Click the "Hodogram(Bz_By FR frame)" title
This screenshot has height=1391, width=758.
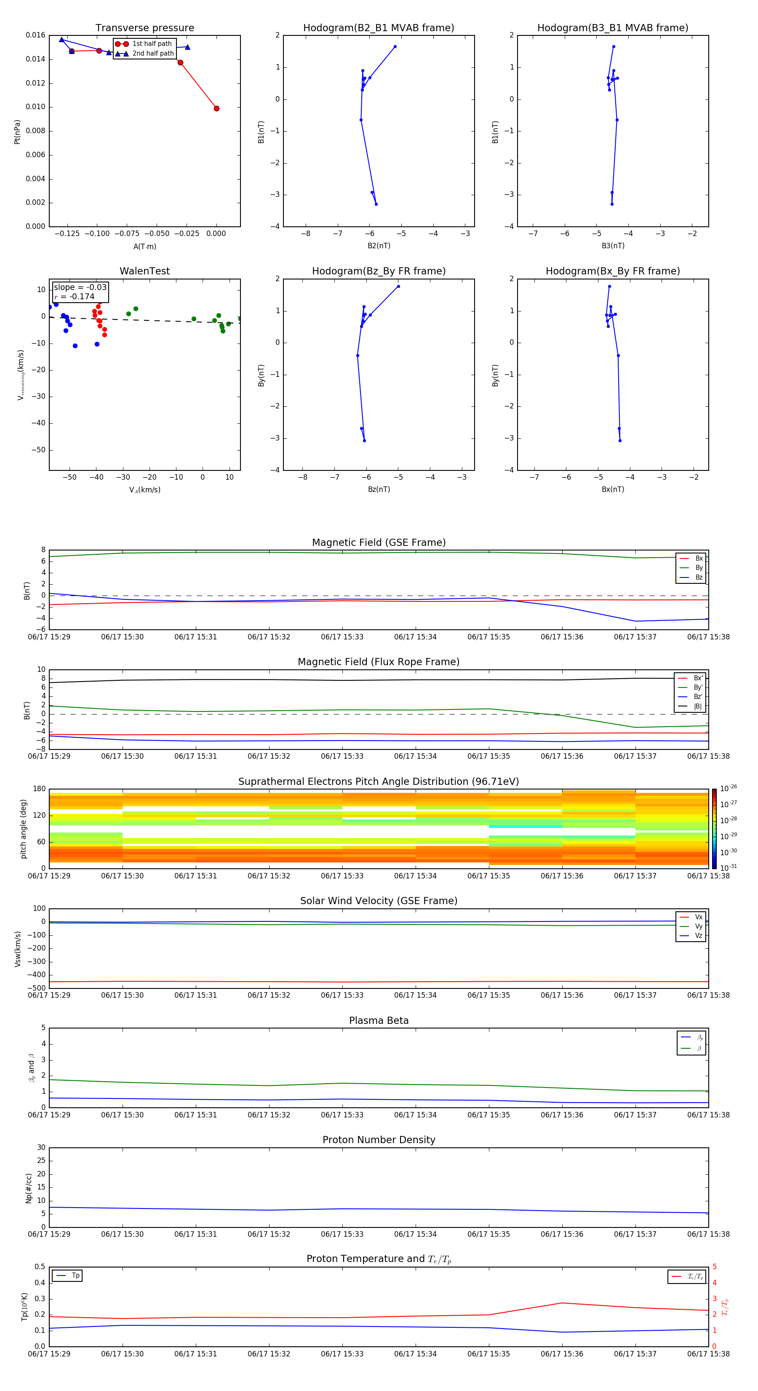[x=379, y=271]
